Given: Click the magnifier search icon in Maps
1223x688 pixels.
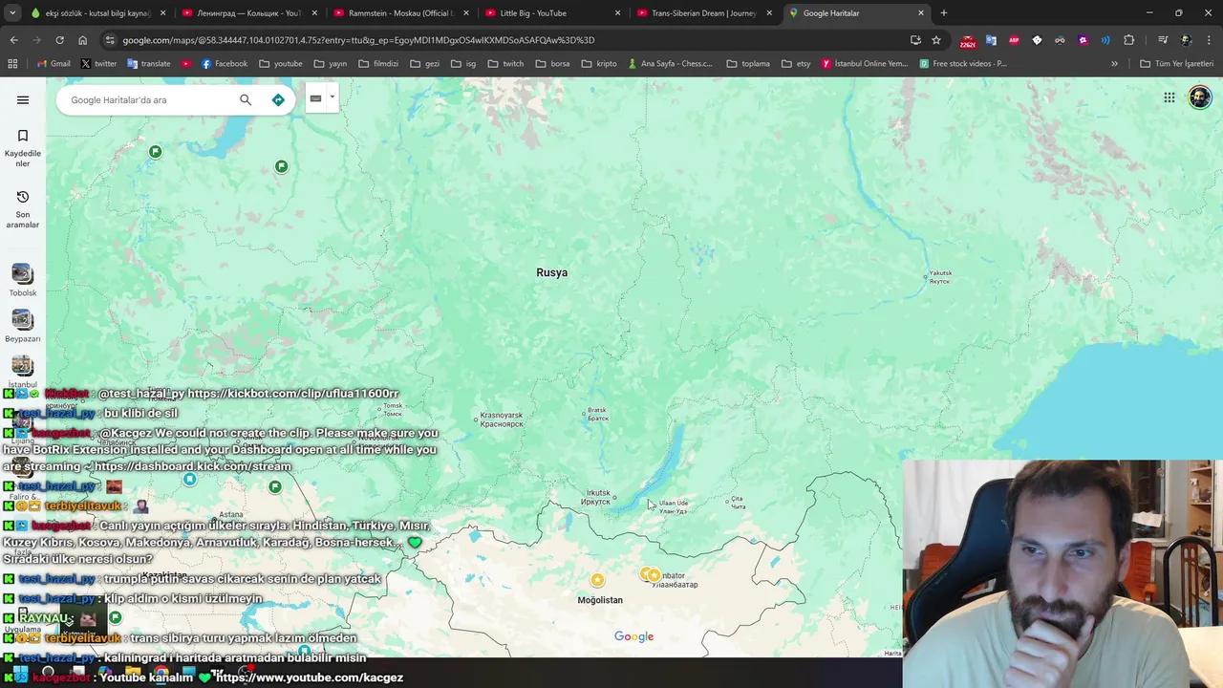Looking at the screenshot, I should coord(246,99).
